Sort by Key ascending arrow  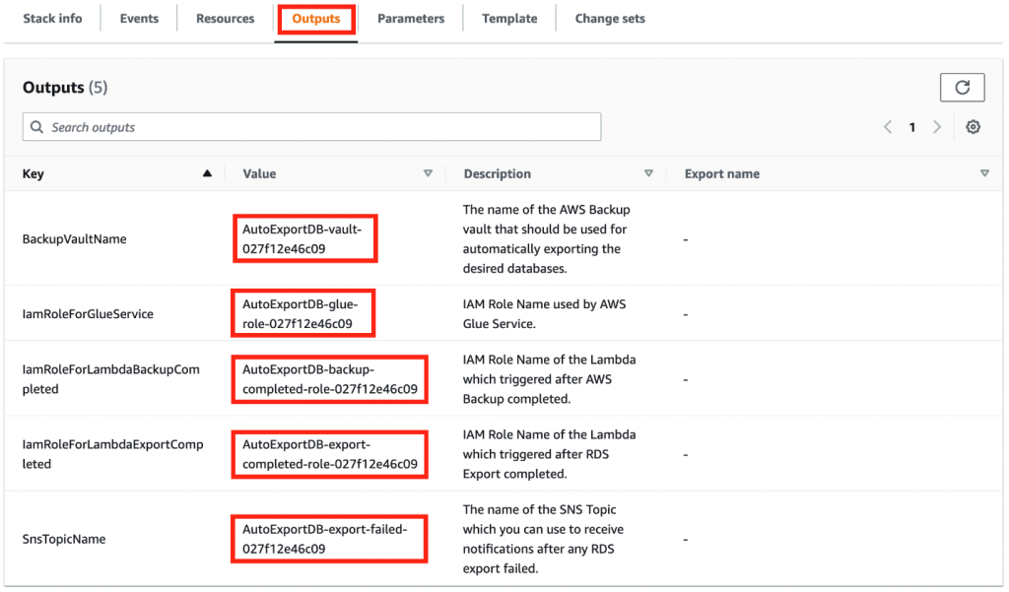pos(207,173)
